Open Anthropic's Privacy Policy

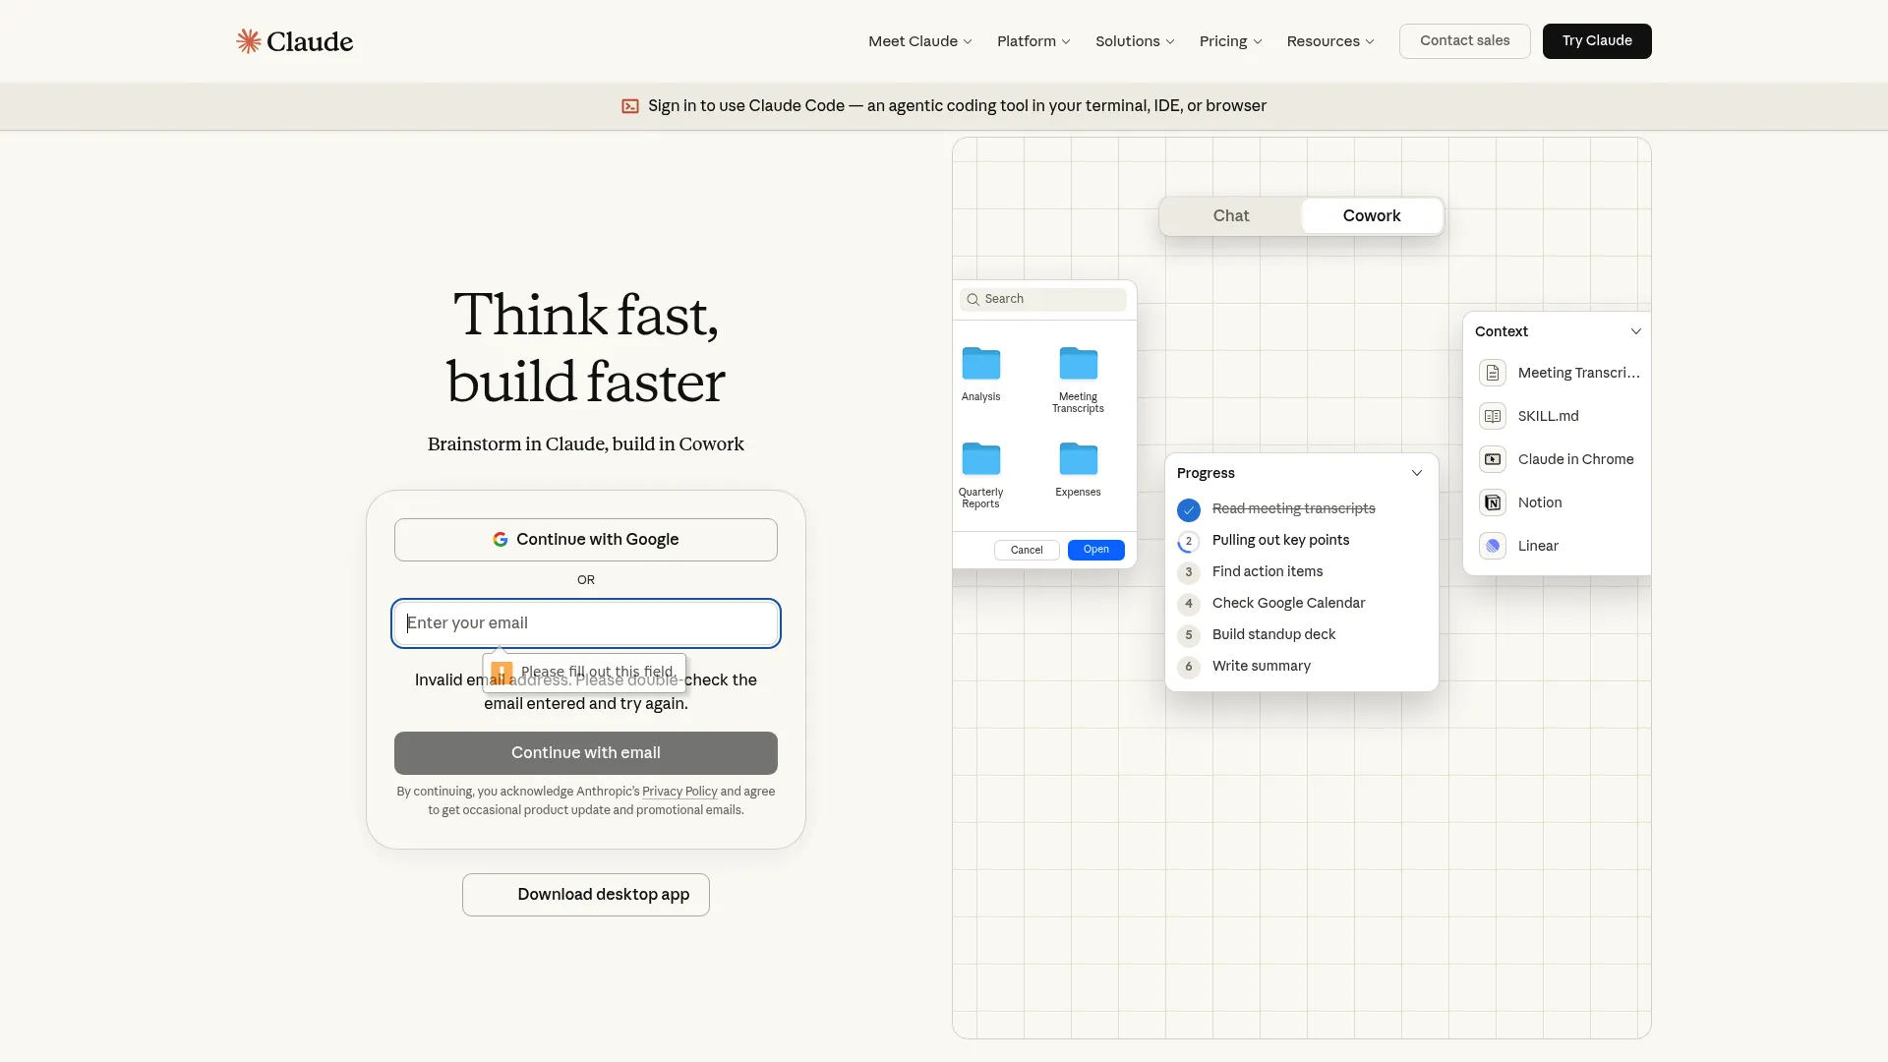click(x=678, y=791)
